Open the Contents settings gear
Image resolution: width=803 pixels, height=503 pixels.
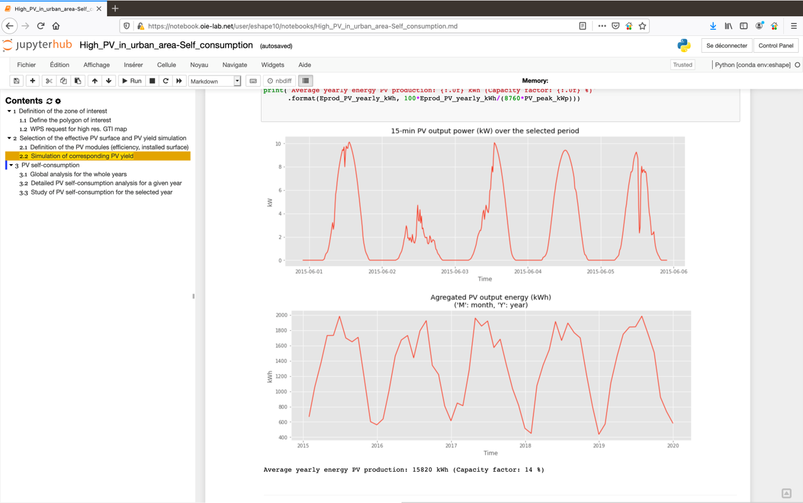click(58, 101)
